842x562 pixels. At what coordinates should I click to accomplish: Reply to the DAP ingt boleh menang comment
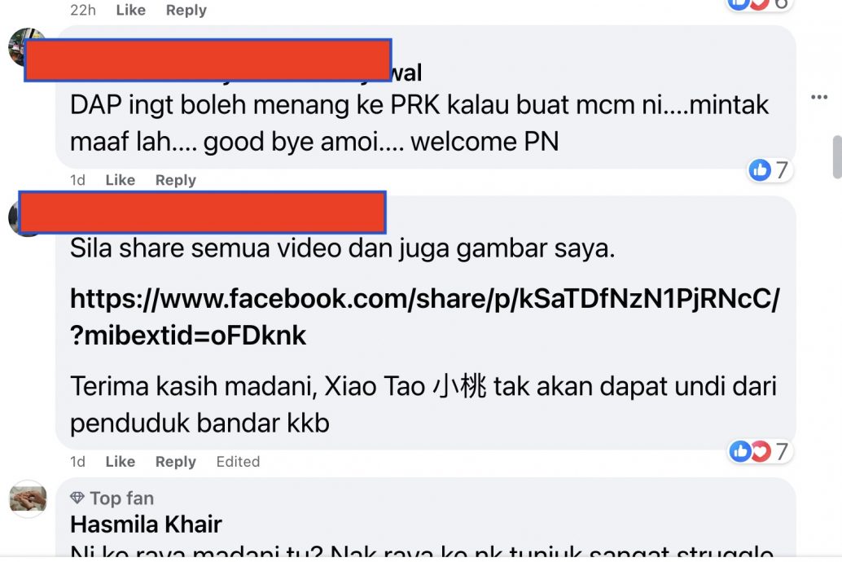pyautogui.click(x=176, y=180)
